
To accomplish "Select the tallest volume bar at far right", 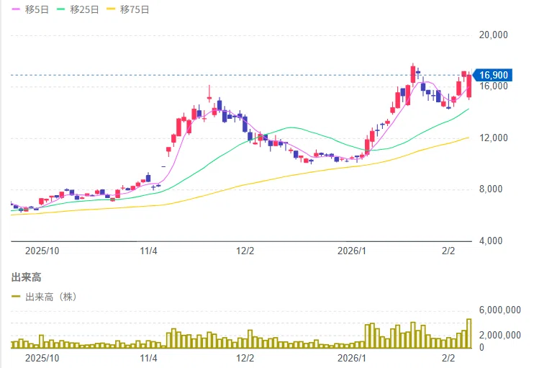I will (469, 333).
